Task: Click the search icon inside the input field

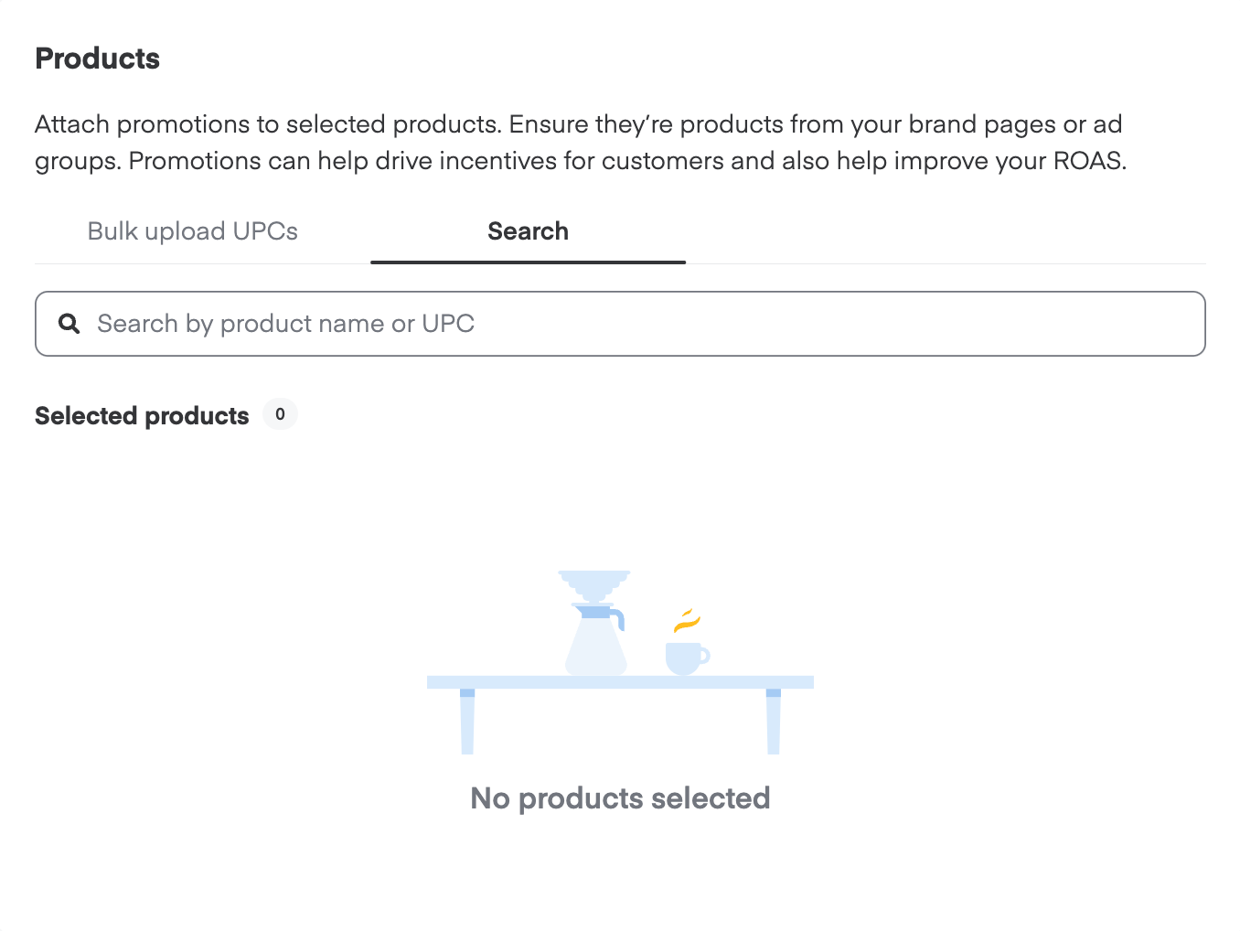Action: click(69, 324)
